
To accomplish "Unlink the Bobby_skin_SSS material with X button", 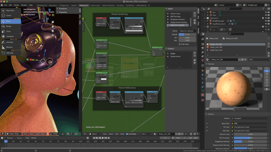I will pos(245,59).
